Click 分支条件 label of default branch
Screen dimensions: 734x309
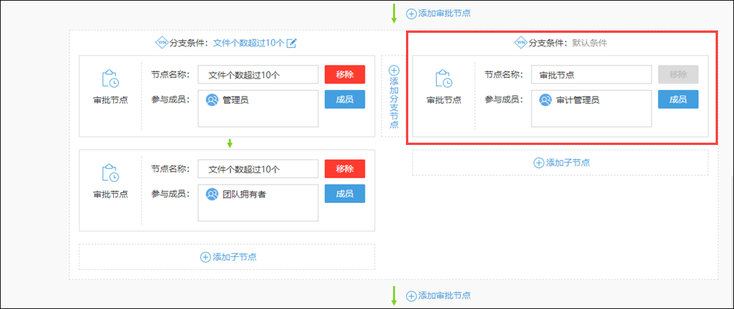click(x=549, y=43)
